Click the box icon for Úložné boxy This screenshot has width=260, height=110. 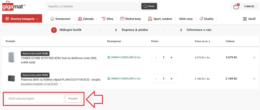click(122, 19)
